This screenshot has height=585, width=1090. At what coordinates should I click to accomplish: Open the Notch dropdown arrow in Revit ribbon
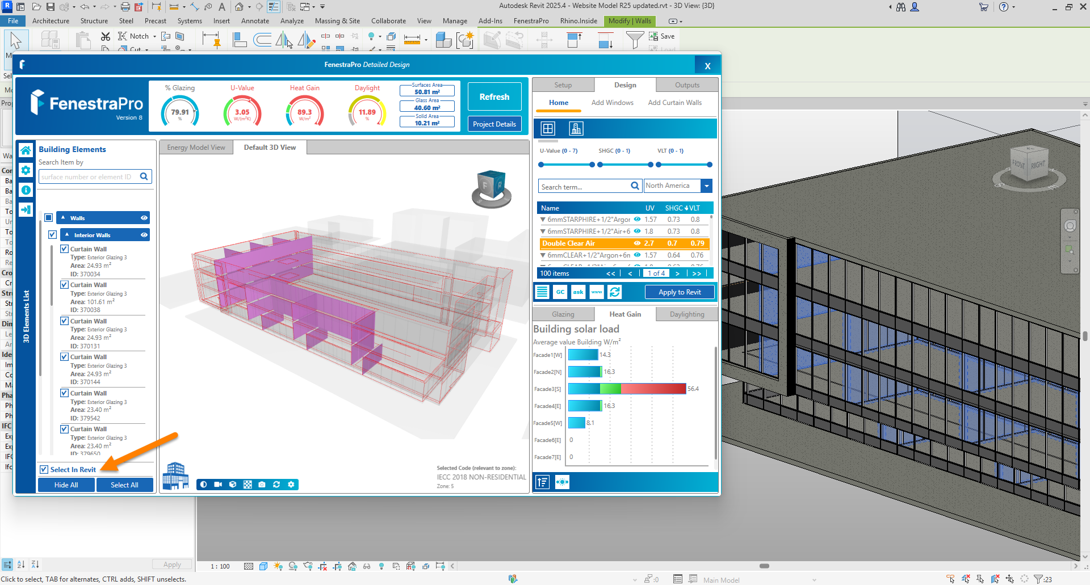click(154, 36)
